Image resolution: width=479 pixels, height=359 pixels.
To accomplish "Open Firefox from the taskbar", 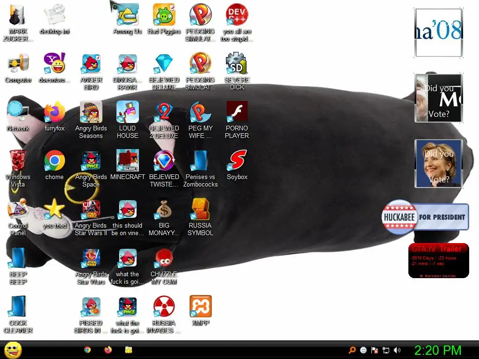I will point(108,350).
